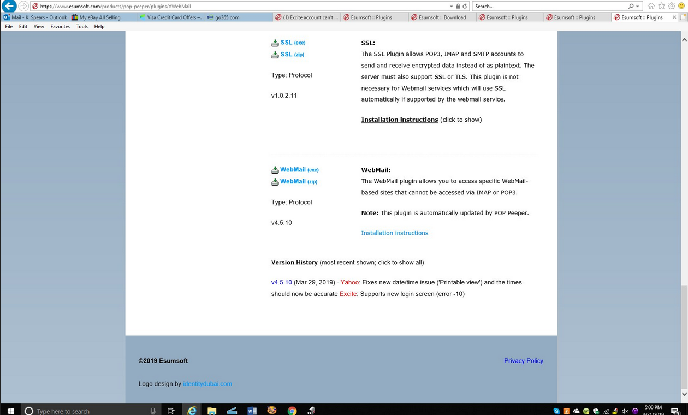Open the Help menu
This screenshot has width=688, height=415.
click(x=99, y=26)
